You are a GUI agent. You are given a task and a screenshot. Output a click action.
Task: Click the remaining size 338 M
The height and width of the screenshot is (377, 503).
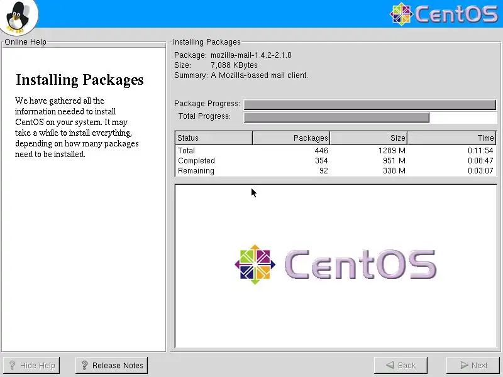394,170
